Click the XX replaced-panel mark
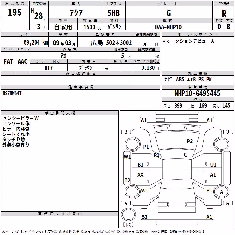The image size is (235, 235). pos(140,174)
